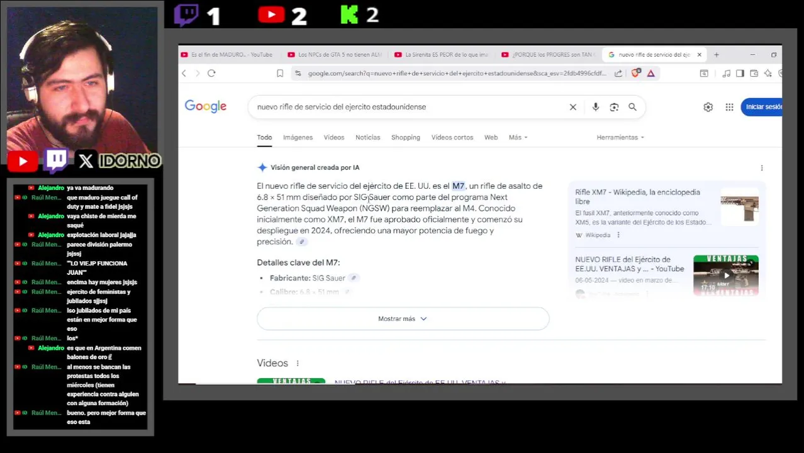Image resolution: width=804 pixels, height=453 pixels.
Task: Click the Google search text field
Action: click(x=409, y=107)
